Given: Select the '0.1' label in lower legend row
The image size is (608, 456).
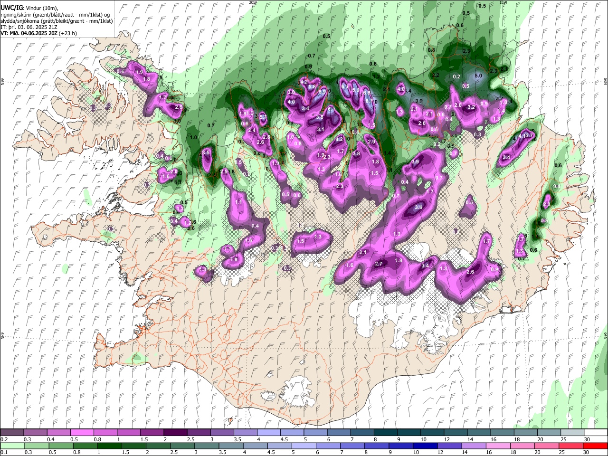Looking at the screenshot, I should coord(4,453).
